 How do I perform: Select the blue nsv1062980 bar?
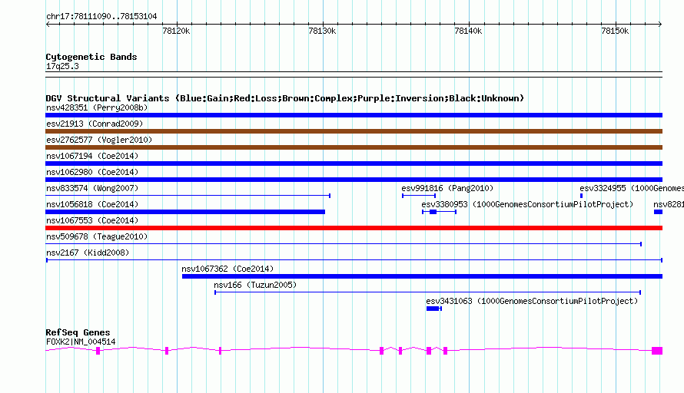354,180
